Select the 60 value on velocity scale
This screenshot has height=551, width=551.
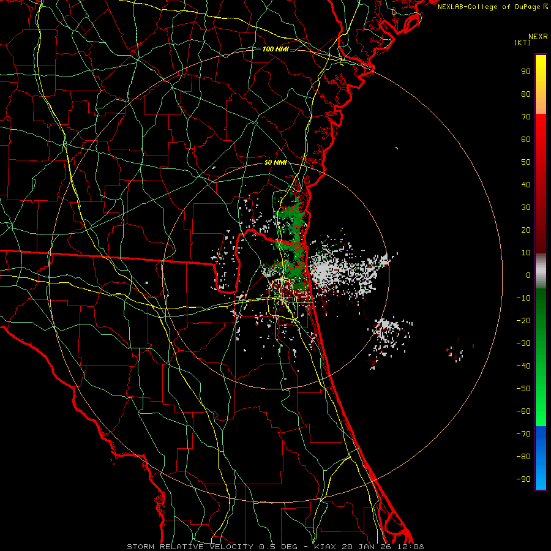(x=526, y=139)
